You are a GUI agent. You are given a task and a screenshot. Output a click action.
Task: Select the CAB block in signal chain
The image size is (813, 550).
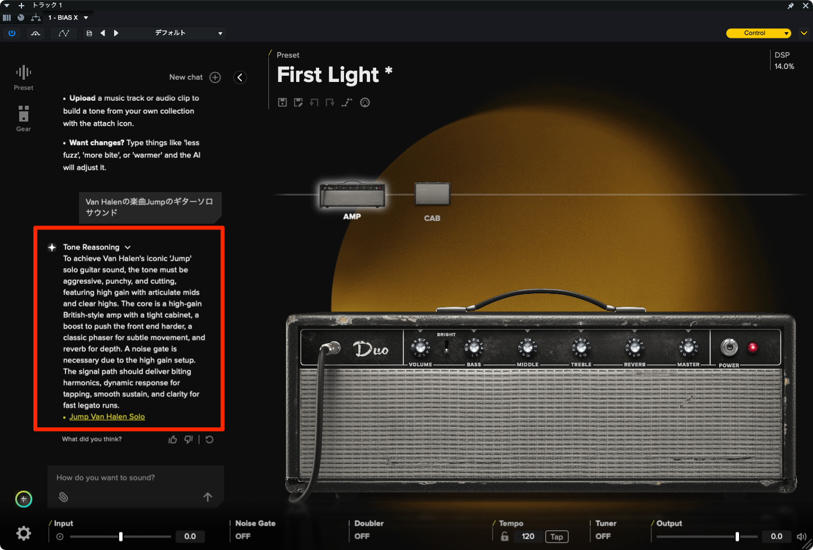coord(432,195)
